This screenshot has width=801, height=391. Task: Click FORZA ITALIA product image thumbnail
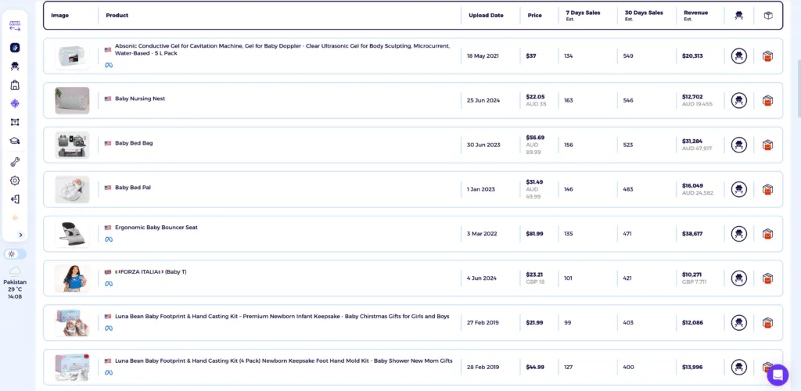click(x=72, y=278)
